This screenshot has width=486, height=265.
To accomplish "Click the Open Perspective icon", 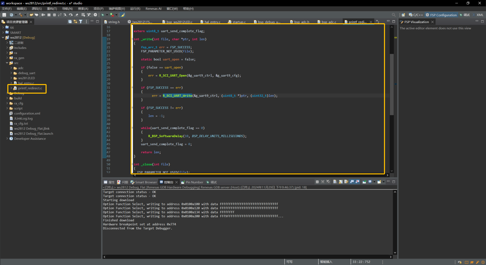I will click(x=403, y=15).
